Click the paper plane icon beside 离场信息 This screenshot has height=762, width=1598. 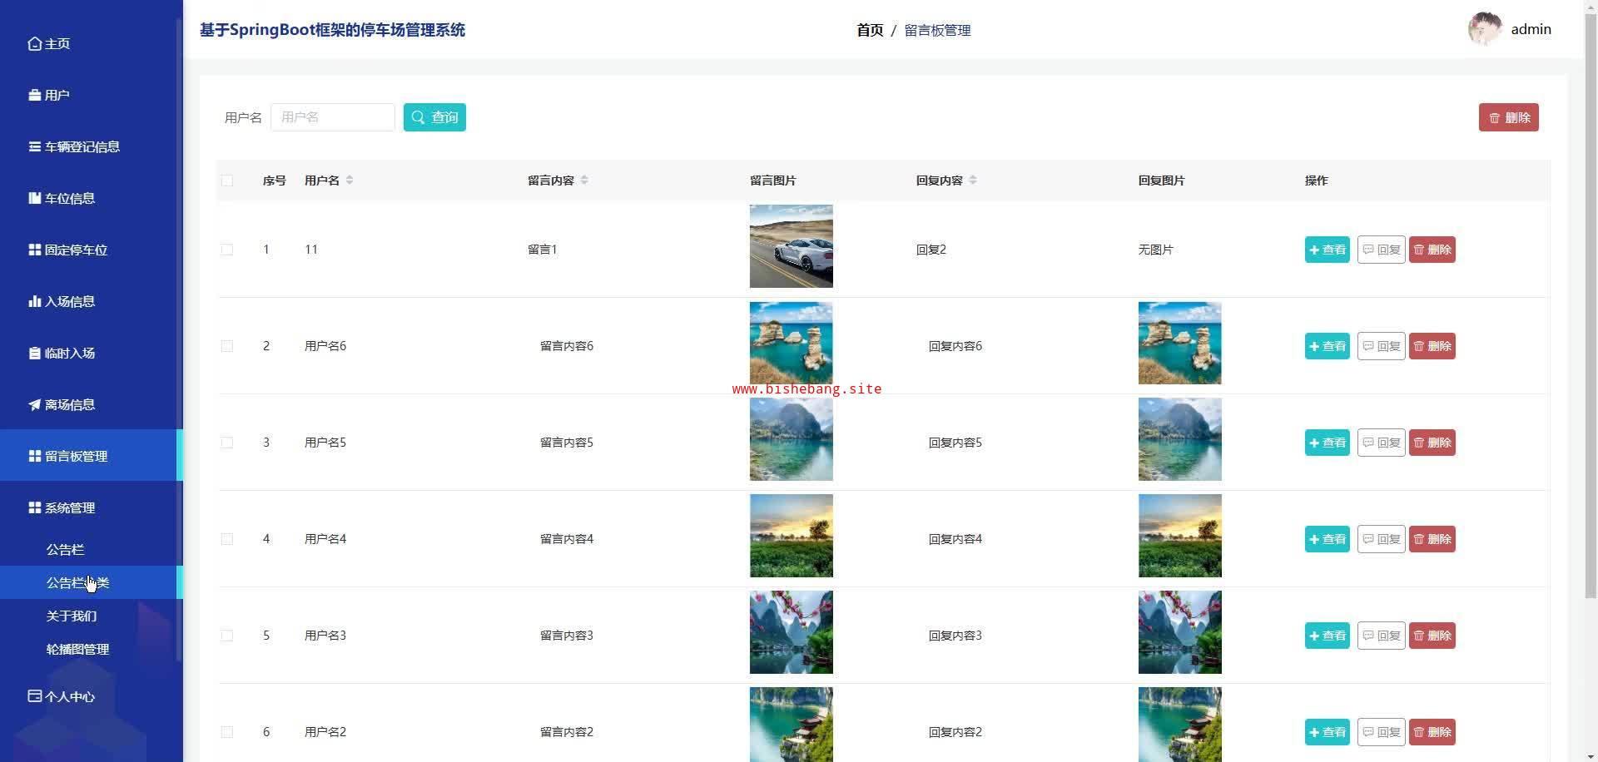[x=34, y=404]
